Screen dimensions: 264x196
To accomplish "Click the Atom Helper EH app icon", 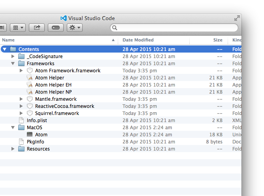I will tap(30, 85).
